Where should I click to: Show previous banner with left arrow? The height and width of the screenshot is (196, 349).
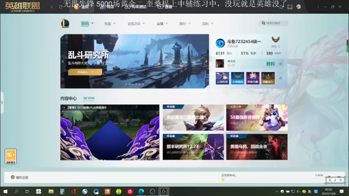tap(63, 61)
